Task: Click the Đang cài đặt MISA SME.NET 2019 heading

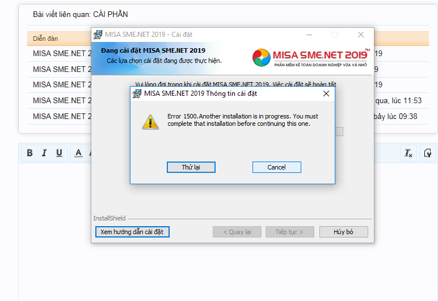Action: (153, 50)
